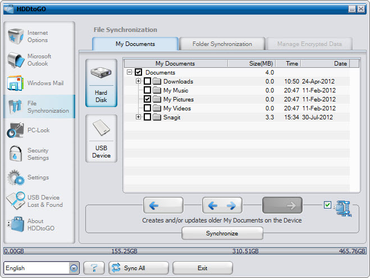This screenshot has height=278, width=370.
Task: Check the Downloads folder checkbox
Action: tap(147, 81)
